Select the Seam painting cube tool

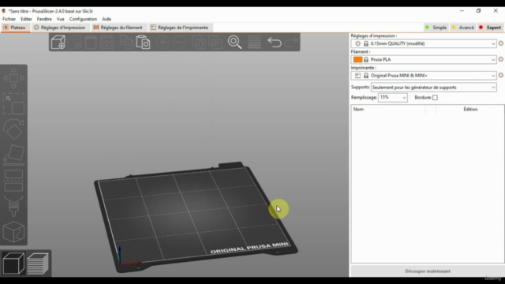point(13,231)
